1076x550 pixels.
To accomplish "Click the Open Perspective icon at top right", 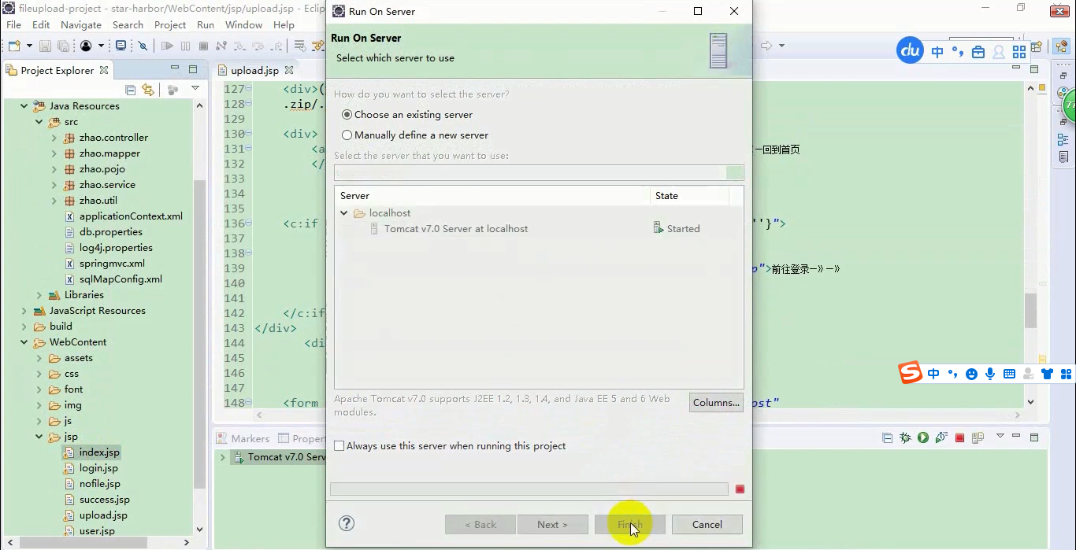I will pos(1037,46).
